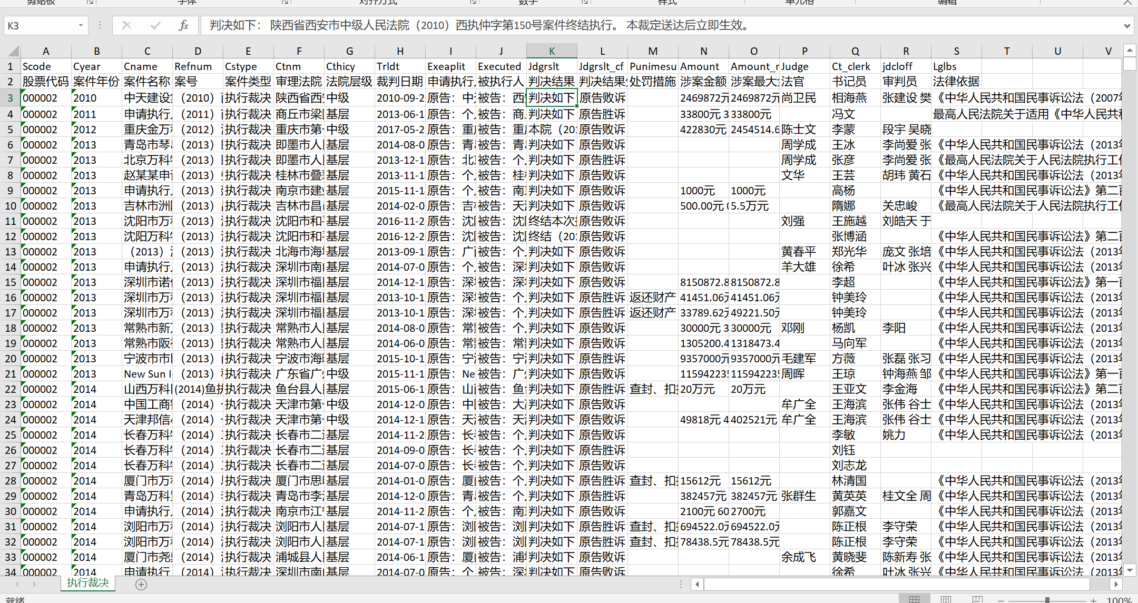Image resolution: width=1138 pixels, height=603 pixels.
Task: Switch to Page Break Preview icon
Action: (977, 599)
